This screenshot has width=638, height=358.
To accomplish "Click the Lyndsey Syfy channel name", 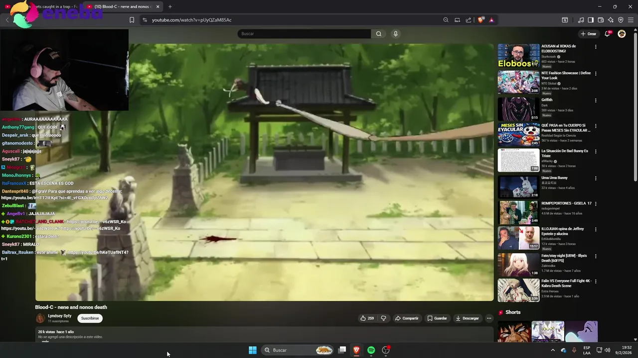I will click(x=59, y=316).
